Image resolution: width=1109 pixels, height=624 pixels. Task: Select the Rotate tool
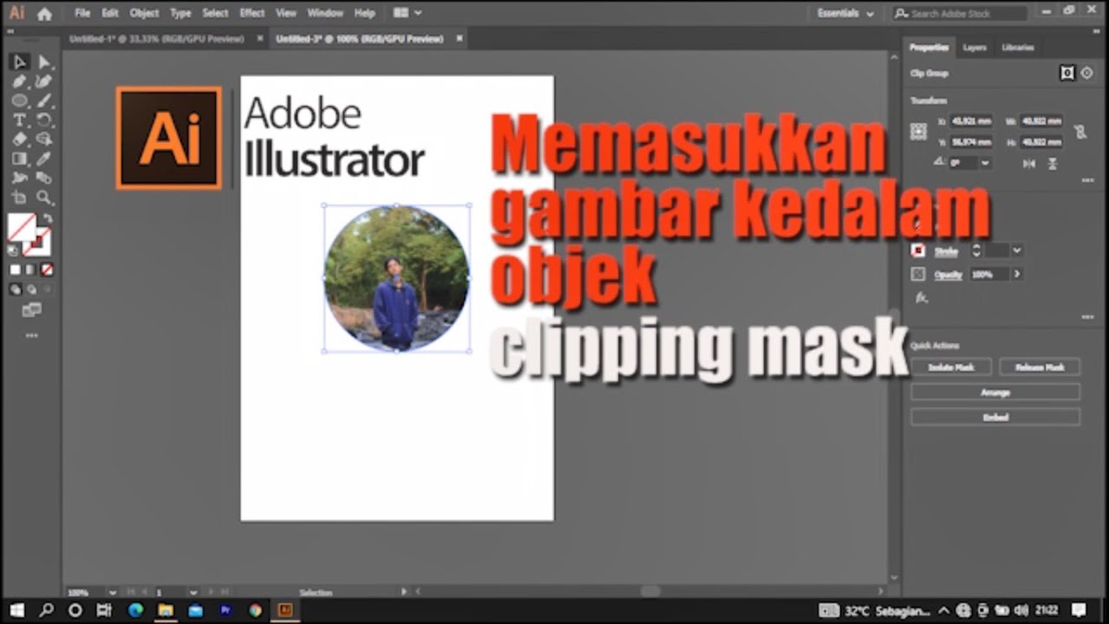click(45, 120)
